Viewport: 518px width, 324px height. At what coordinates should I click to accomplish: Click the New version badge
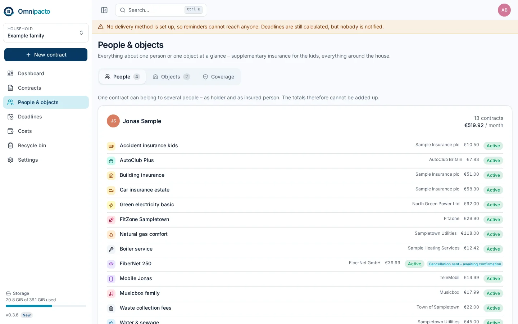pos(27,315)
